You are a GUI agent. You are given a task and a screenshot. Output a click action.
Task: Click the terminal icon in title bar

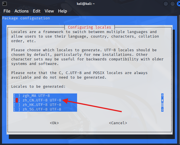pos(5,4)
